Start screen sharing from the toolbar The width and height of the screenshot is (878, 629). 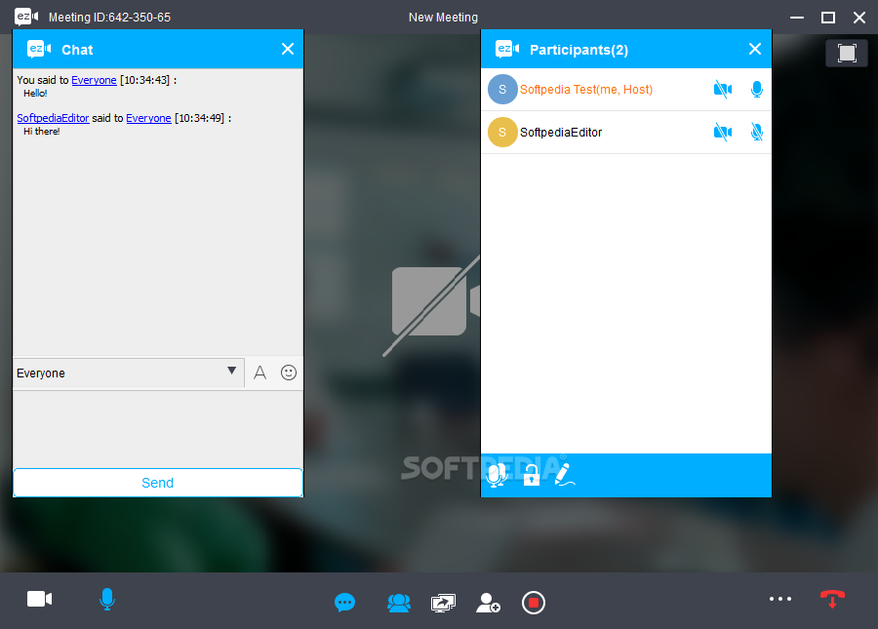[443, 603]
